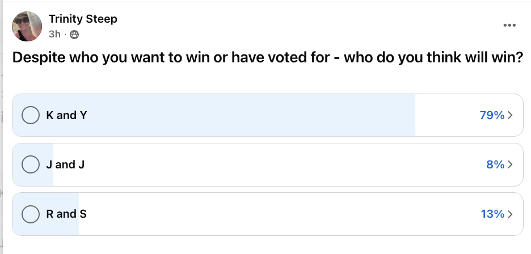Click the Trinity Steep author name

pos(83,19)
